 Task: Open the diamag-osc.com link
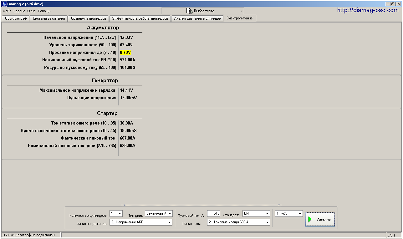click(x=368, y=10)
